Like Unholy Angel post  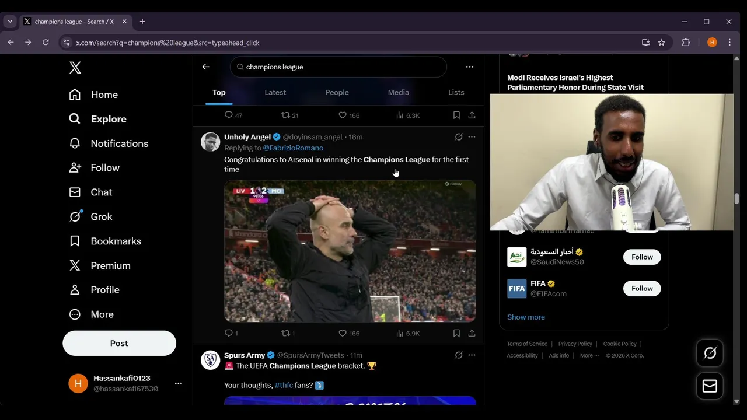(349, 333)
